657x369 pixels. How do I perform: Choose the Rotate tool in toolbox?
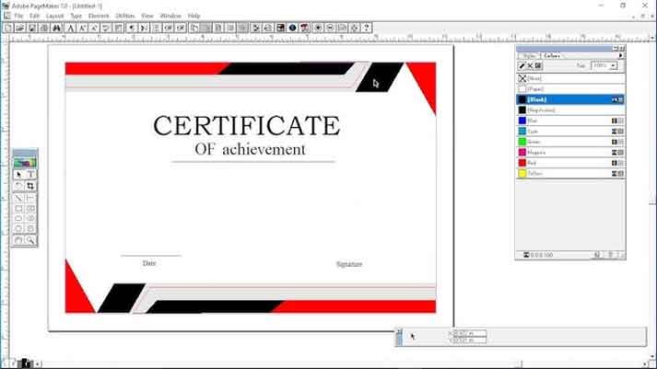click(18, 186)
